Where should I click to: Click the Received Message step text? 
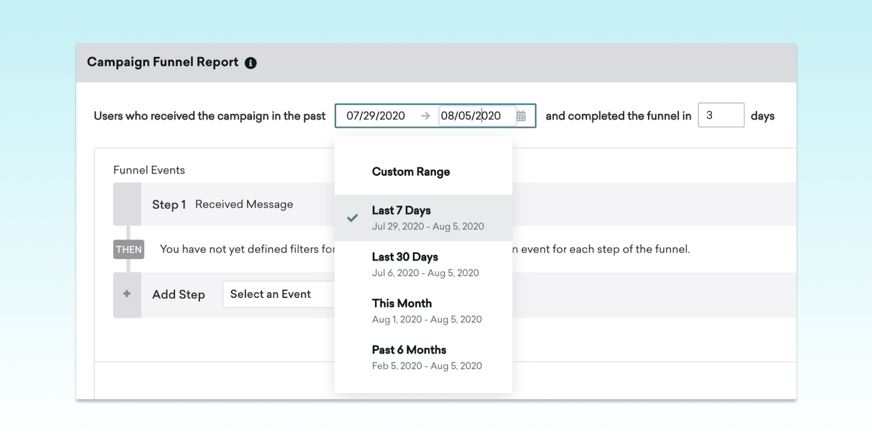(x=244, y=204)
